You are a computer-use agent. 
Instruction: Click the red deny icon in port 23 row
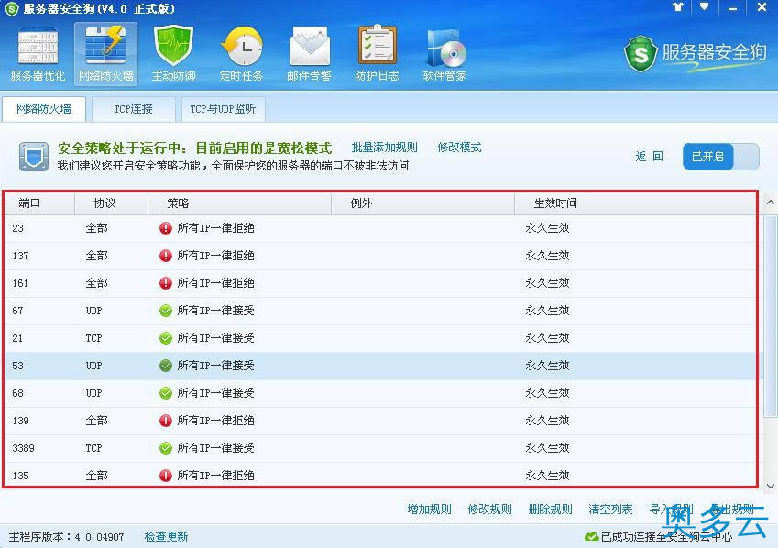pos(166,228)
